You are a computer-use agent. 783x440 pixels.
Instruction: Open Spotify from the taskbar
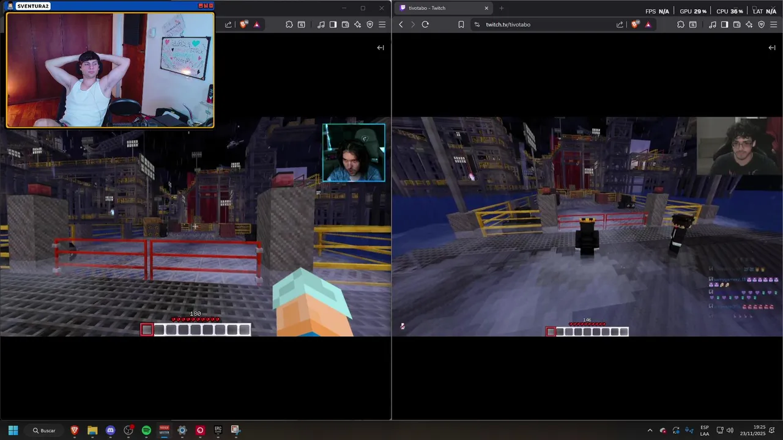click(146, 430)
